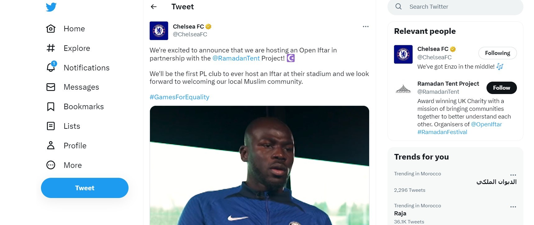534x225 pixels.
Task: Click the blue Tweet compose button
Action: pyautogui.click(x=85, y=188)
